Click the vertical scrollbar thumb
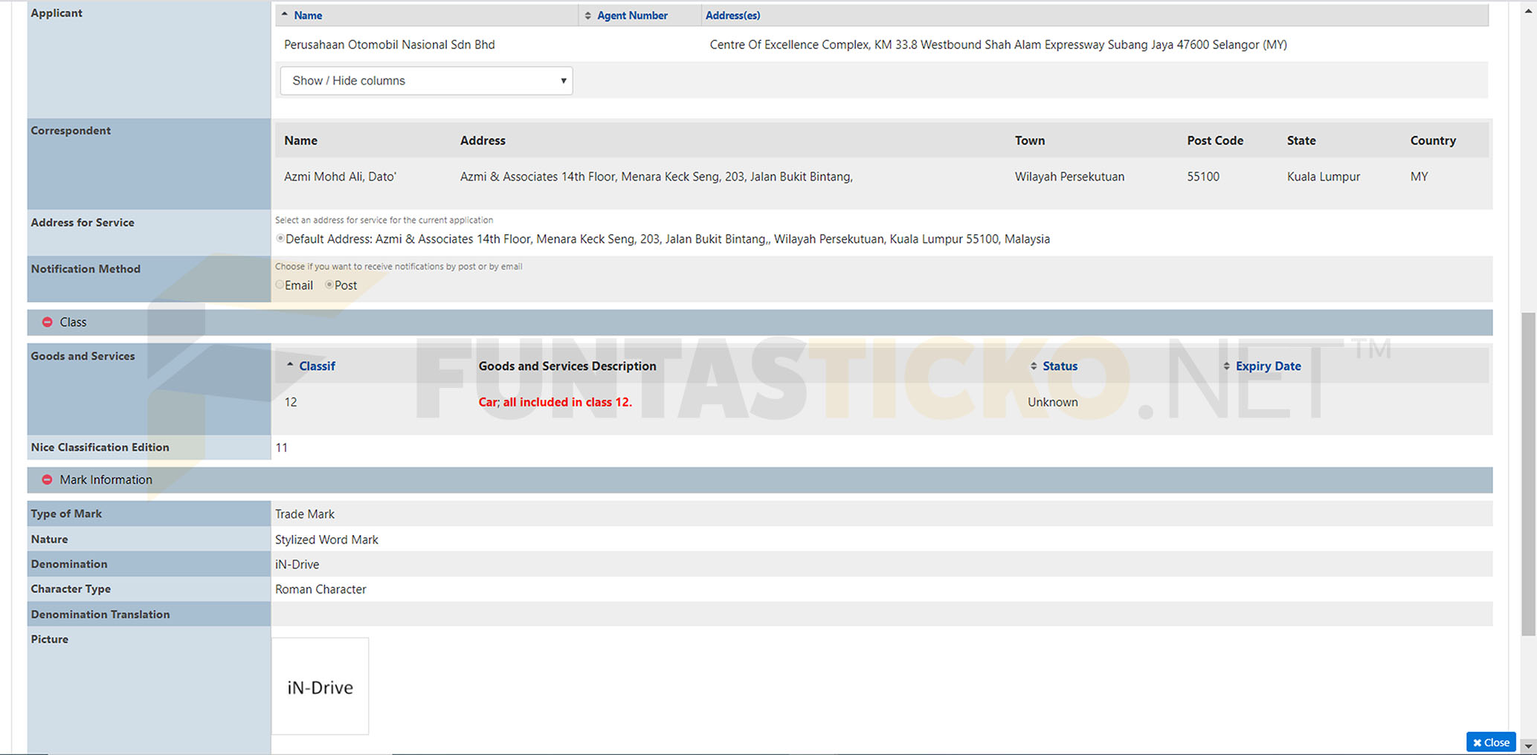Viewport: 1537px width, 755px height. (x=1528, y=474)
